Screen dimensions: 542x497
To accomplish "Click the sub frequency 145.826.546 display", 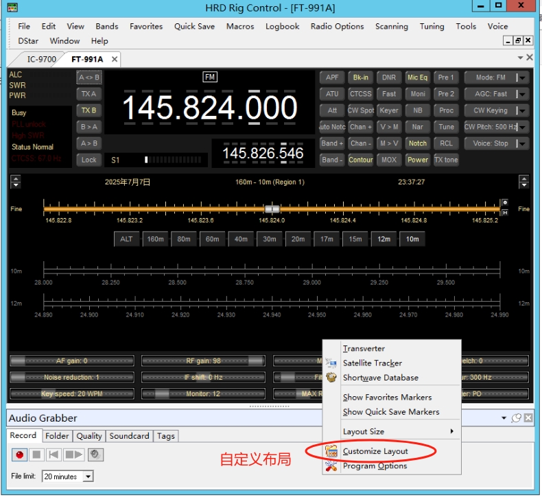I will click(x=263, y=154).
